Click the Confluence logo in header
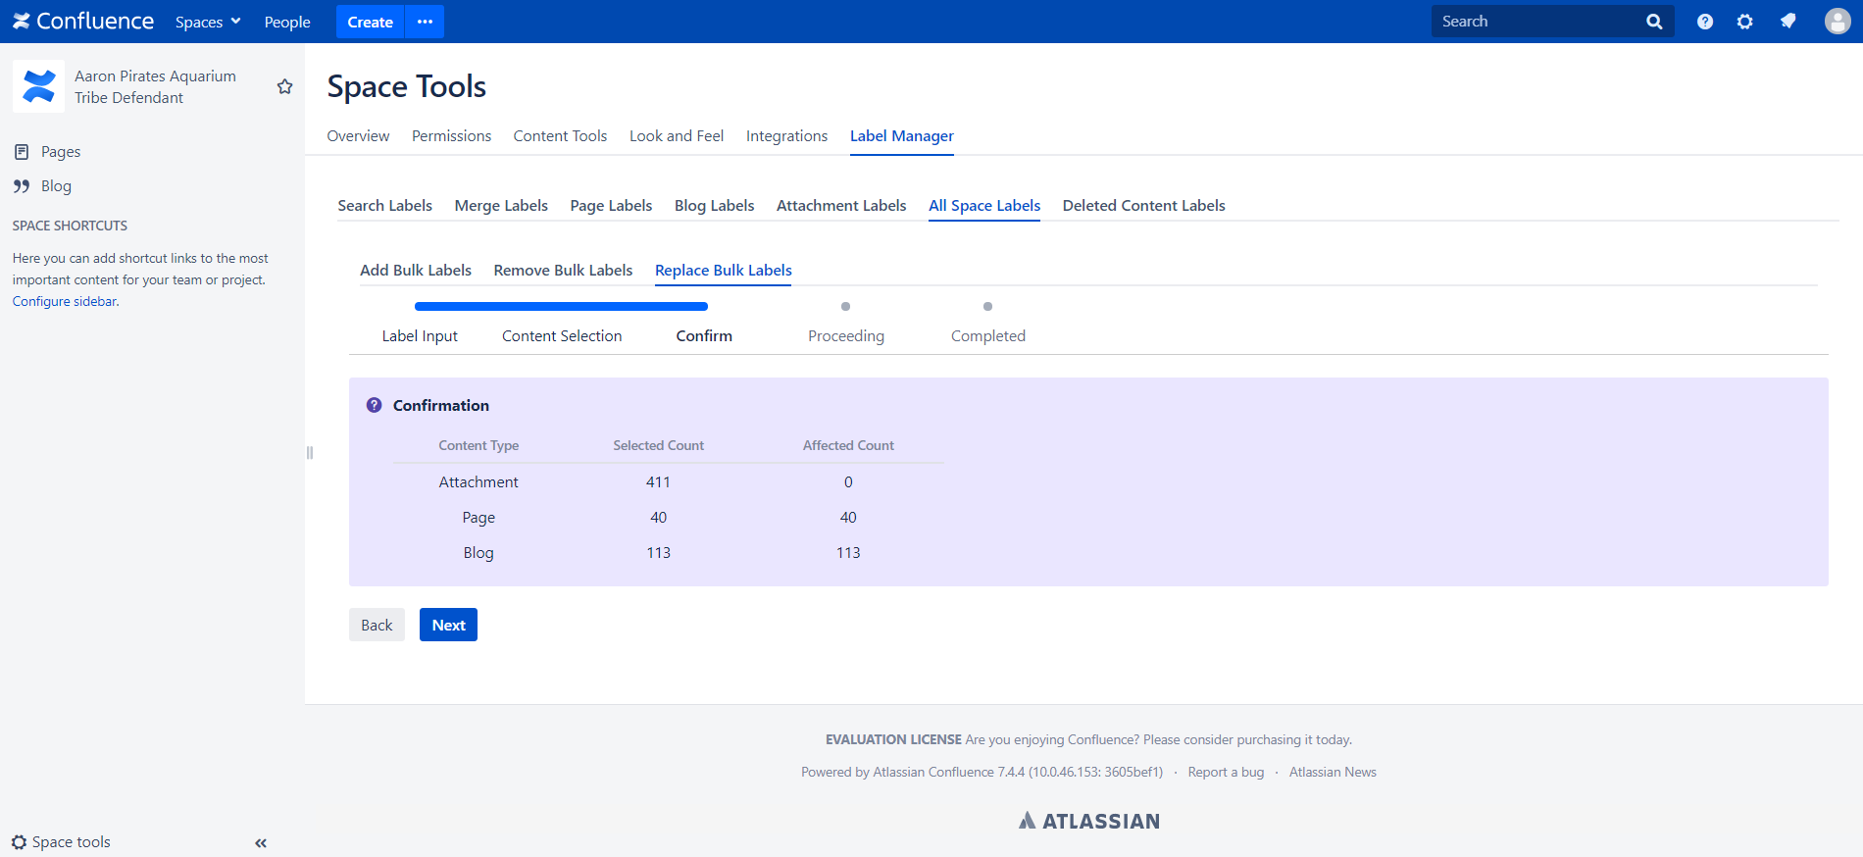 point(83,22)
